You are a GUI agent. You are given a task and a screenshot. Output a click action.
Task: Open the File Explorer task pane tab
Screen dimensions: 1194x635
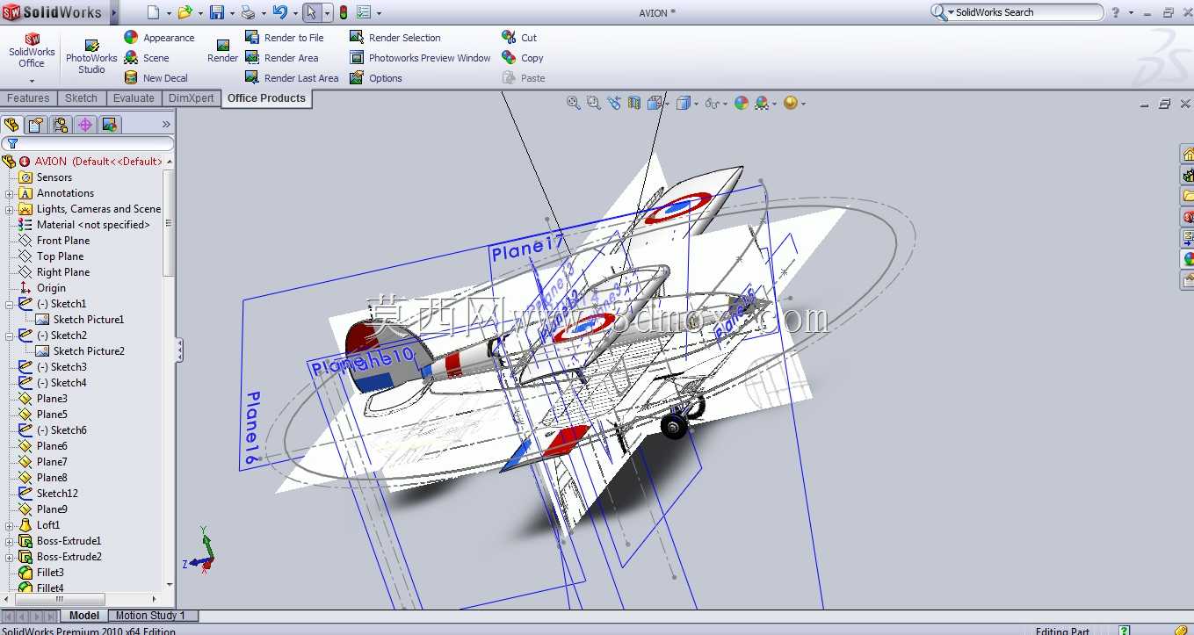(1187, 196)
